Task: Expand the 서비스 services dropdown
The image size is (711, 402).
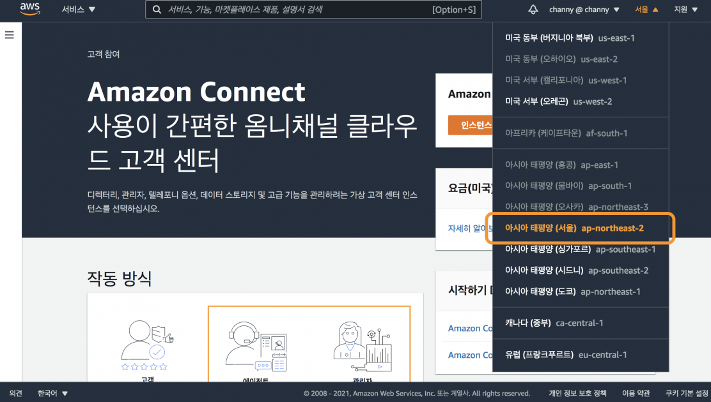Action: (78, 10)
